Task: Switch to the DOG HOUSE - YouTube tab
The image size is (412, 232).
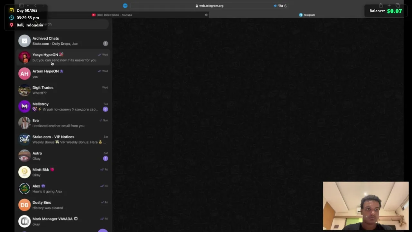Action: (112, 15)
